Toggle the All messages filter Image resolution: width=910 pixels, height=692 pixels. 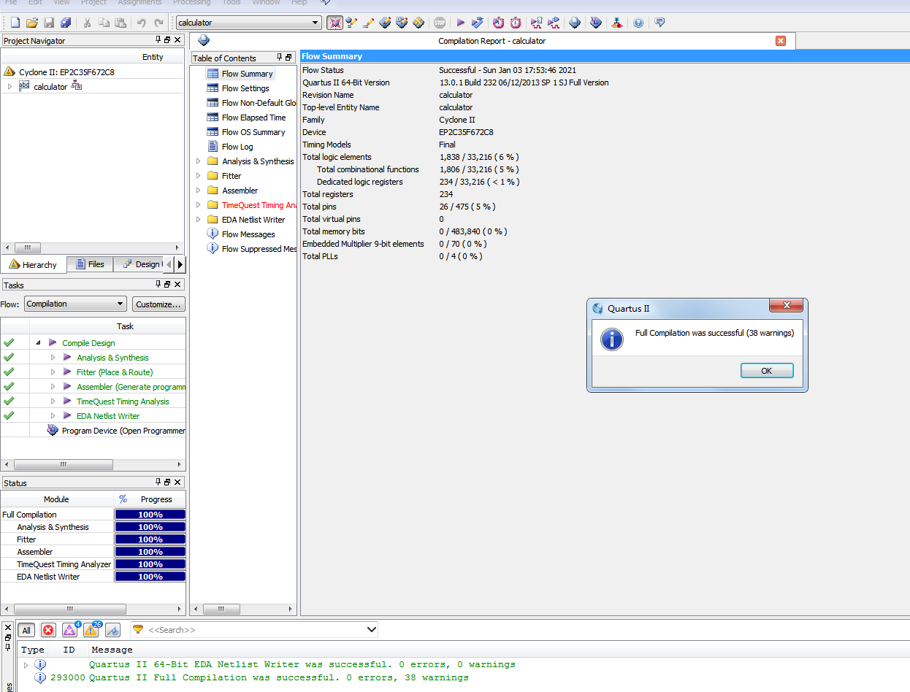[x=26, y=630]
